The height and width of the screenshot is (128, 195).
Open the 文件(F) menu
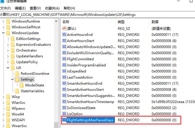click(5, 8)
